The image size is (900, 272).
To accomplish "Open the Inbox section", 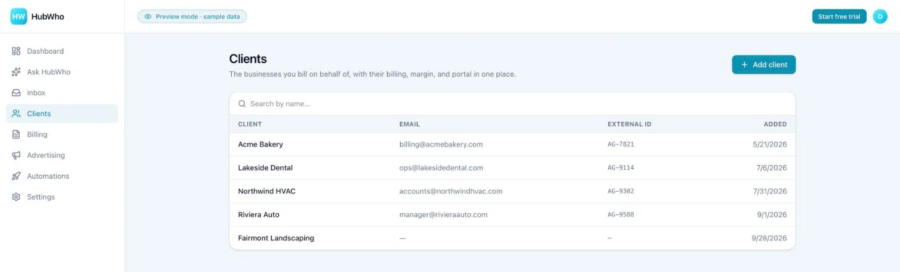I will [62, 93].
